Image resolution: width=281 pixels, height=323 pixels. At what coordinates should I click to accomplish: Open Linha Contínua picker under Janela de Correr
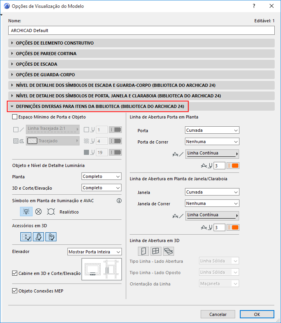click(x=212, y=216)
